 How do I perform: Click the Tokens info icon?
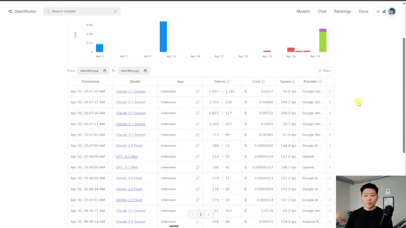click(x=228, y=81)
